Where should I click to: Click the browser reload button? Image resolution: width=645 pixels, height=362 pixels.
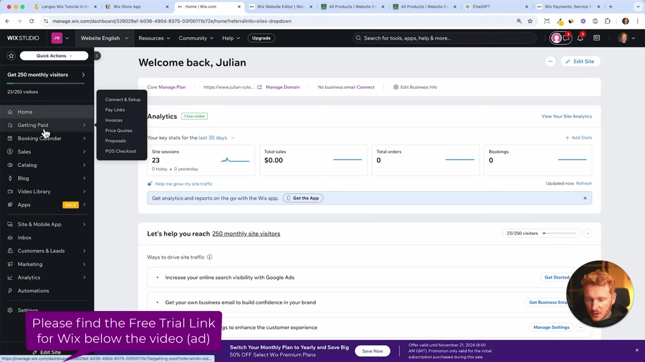point(31,21)
